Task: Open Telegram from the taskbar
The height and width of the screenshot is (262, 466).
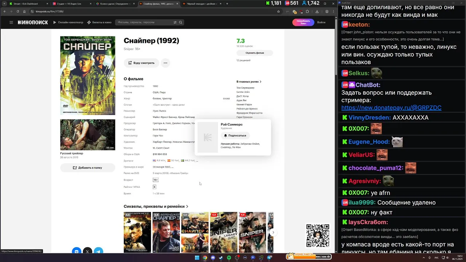Action: (x=269, y=258)
